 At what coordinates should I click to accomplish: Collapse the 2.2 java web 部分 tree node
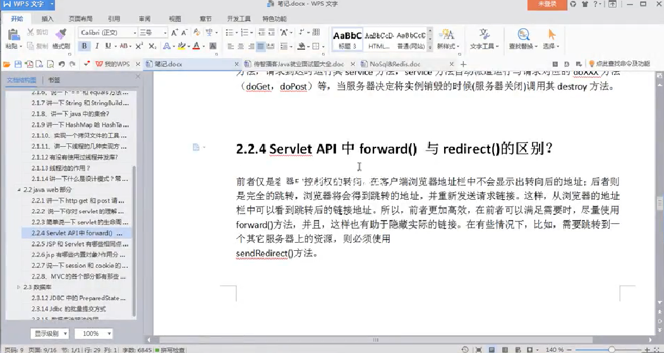18,190
